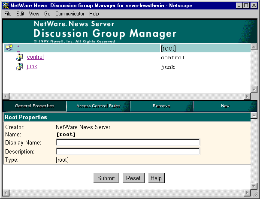The image size is (260, 199).
Task: Select the Remove tab
Action: tap(161, 106)
